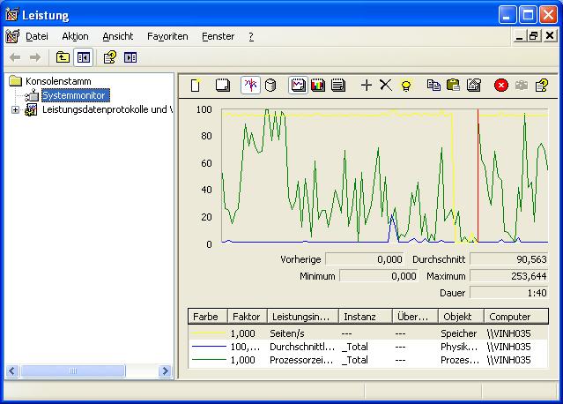Click the New Counter Set icon

(196, 86)
